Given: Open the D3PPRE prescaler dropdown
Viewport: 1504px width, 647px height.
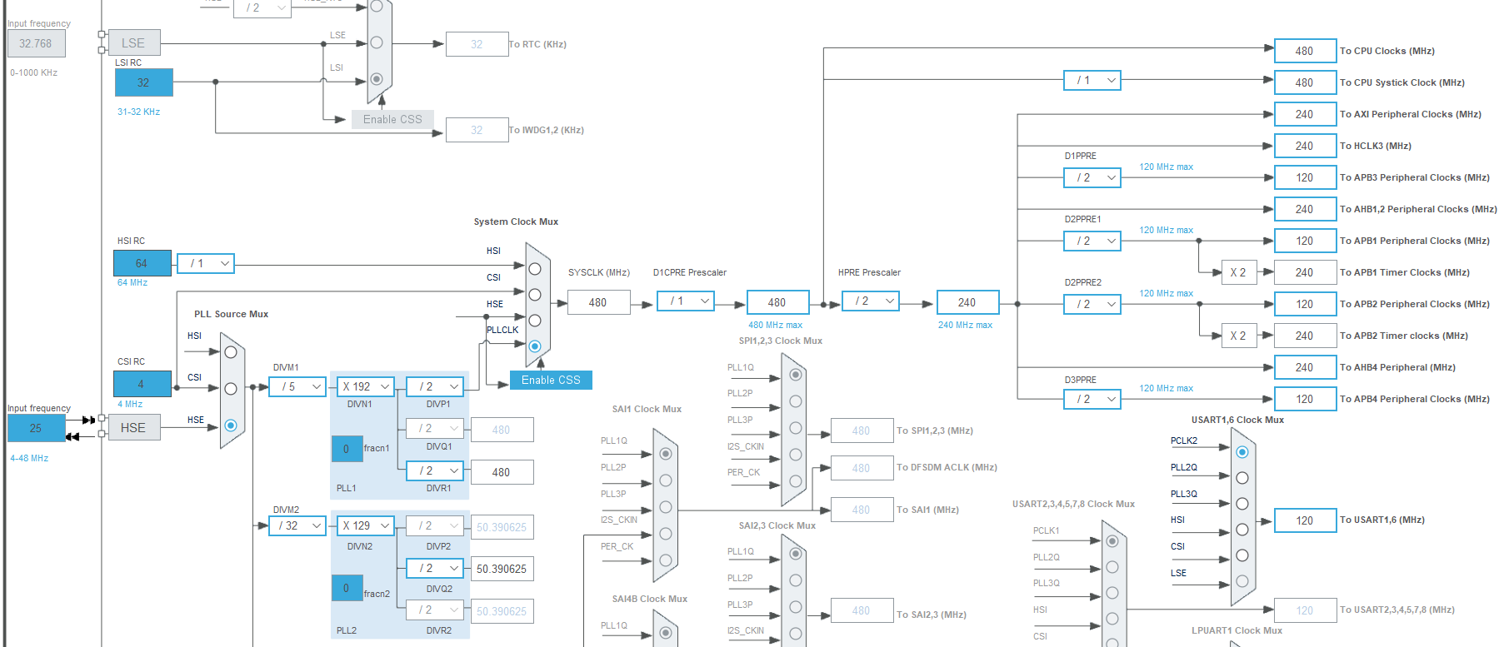Looking at the screenshot, I should click(x=1092, y=400).
